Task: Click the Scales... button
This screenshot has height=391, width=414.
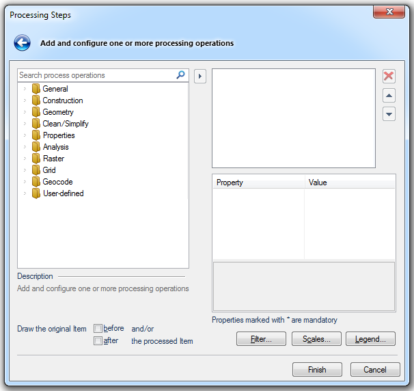Action: (316, 339)
